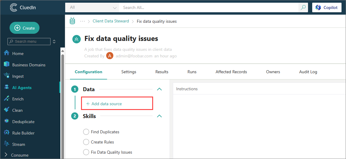346x159 pixels.
Task: Open Business Domains cube icon
Action: 7,65
